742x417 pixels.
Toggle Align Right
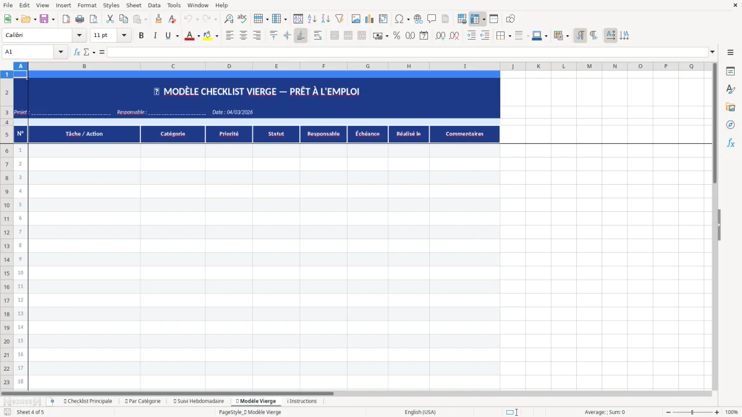[x=257, y=36]
